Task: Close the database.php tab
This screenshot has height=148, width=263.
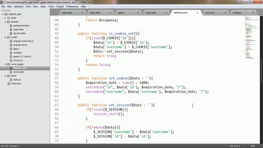Action: (198, 13)
